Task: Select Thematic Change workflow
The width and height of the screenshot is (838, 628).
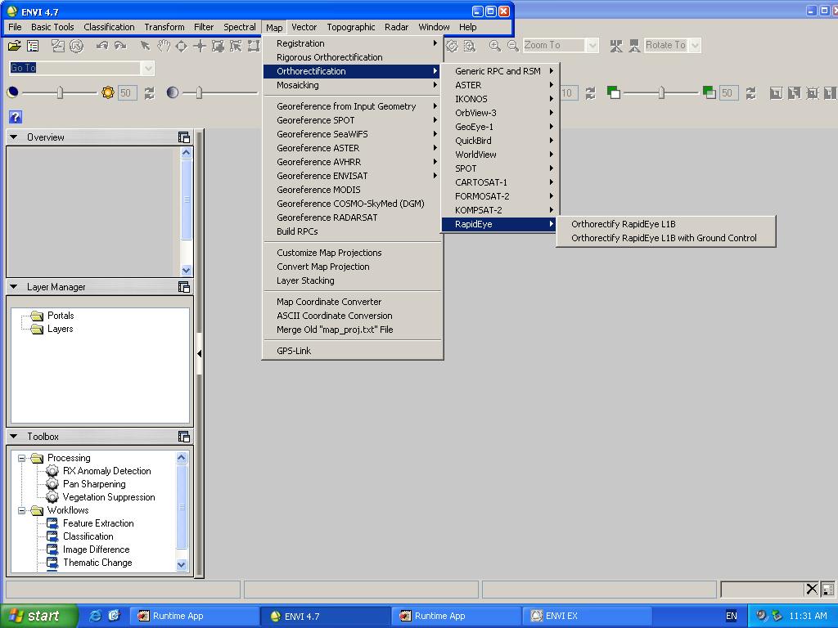Action: pyautogui.click(x=97, y=563)
